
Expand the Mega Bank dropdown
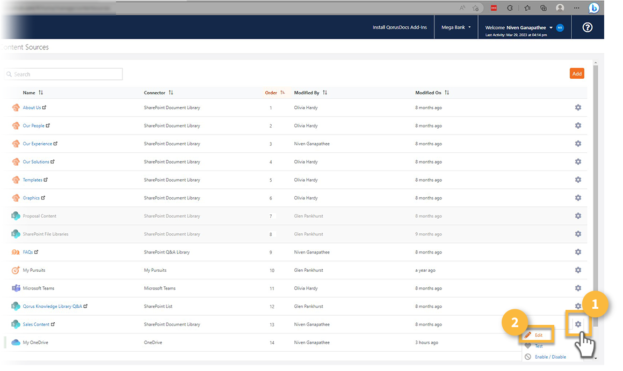456,27
